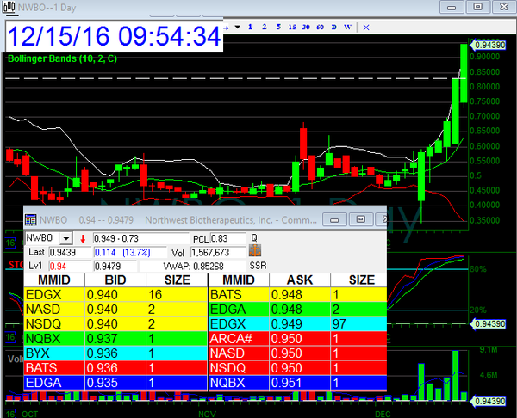
Task: Switch chart to 60 minute timeframe
Action: (x=320, y=27)
